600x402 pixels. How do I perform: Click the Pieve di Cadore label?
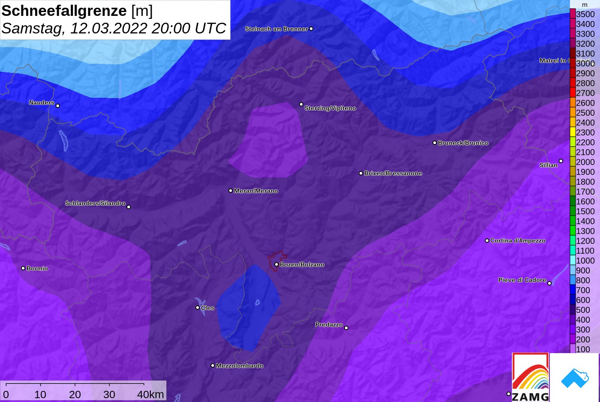pyautogui.click(x=522, y=280)
